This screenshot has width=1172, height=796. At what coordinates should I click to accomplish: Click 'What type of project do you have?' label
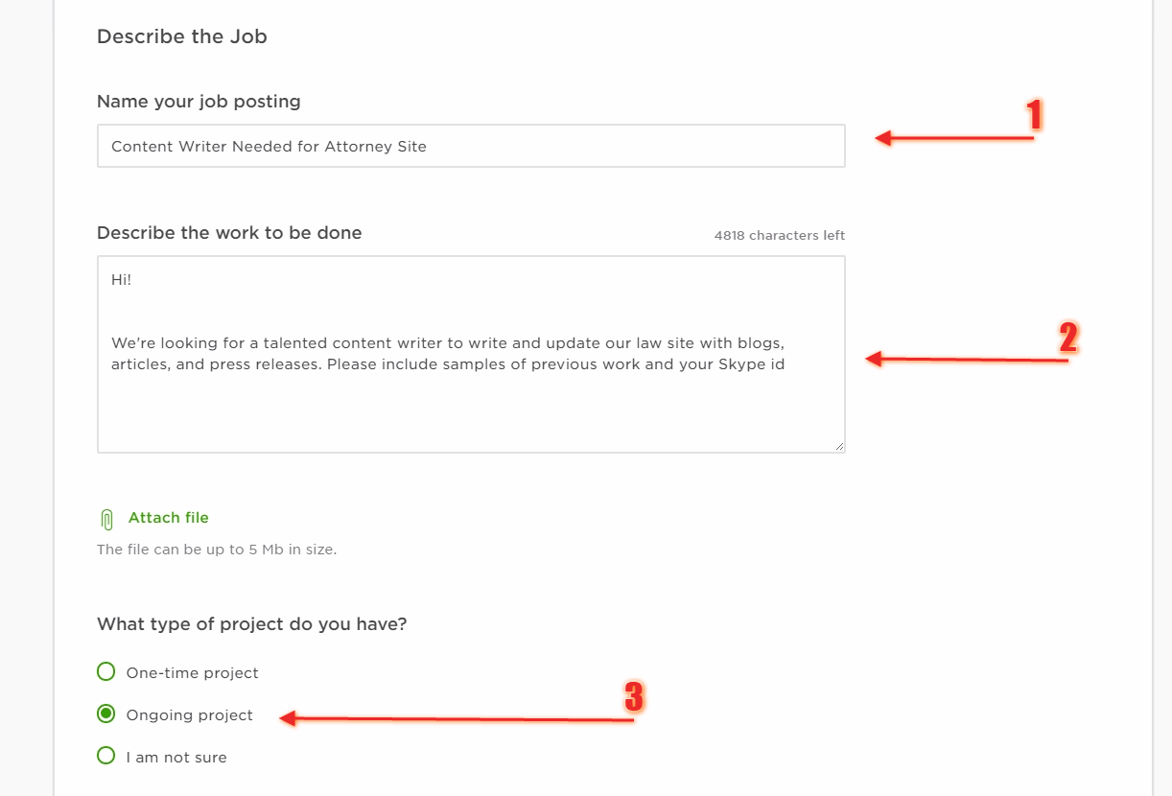click(x=252, y=624)
